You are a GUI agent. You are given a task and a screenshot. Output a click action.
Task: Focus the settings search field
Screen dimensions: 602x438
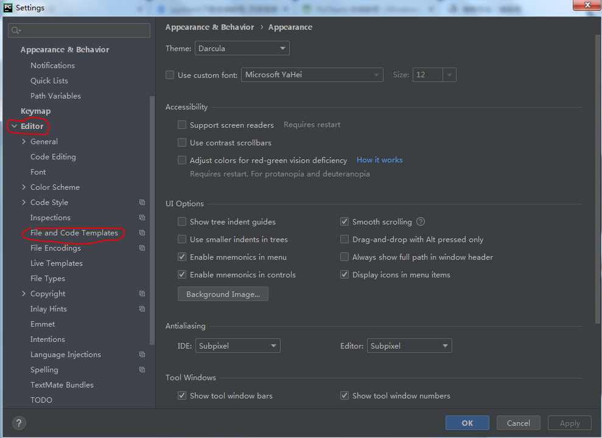point(79,30)
